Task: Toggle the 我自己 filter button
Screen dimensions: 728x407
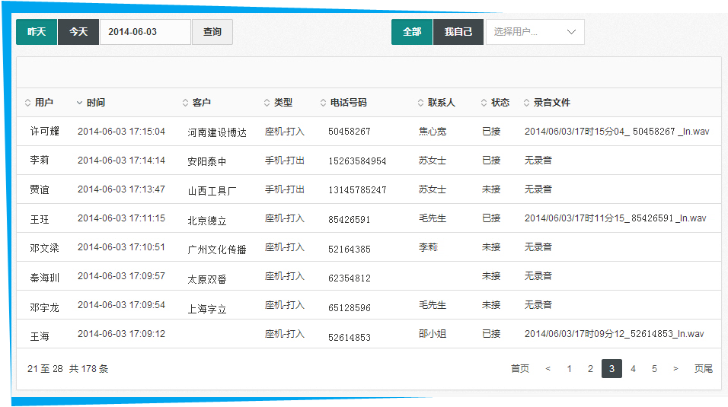Action: (458, 32)
